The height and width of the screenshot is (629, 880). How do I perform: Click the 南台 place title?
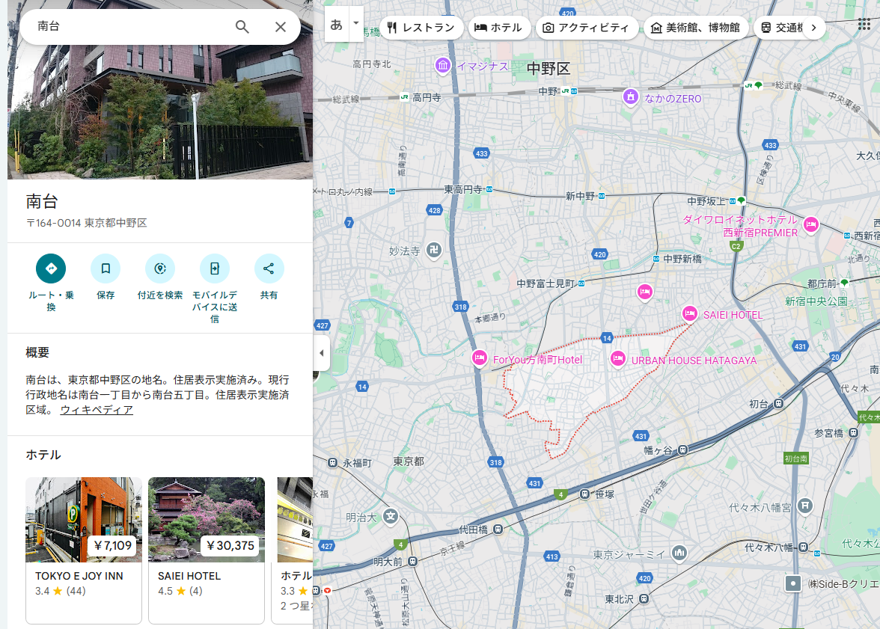pos(42,201)
